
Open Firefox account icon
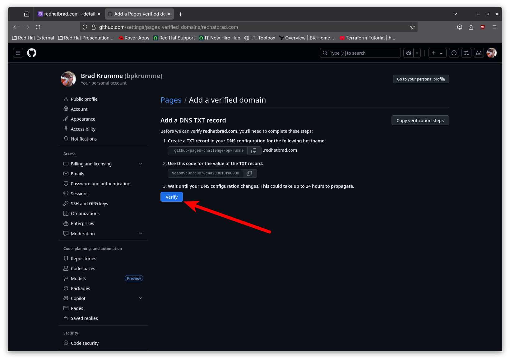pos(460,27)
